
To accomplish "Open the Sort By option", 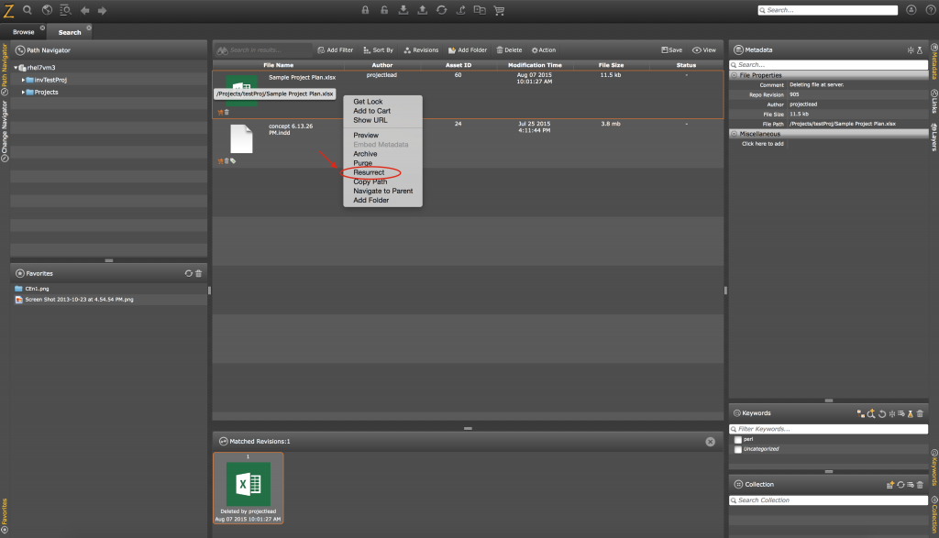I will (378, 50).
